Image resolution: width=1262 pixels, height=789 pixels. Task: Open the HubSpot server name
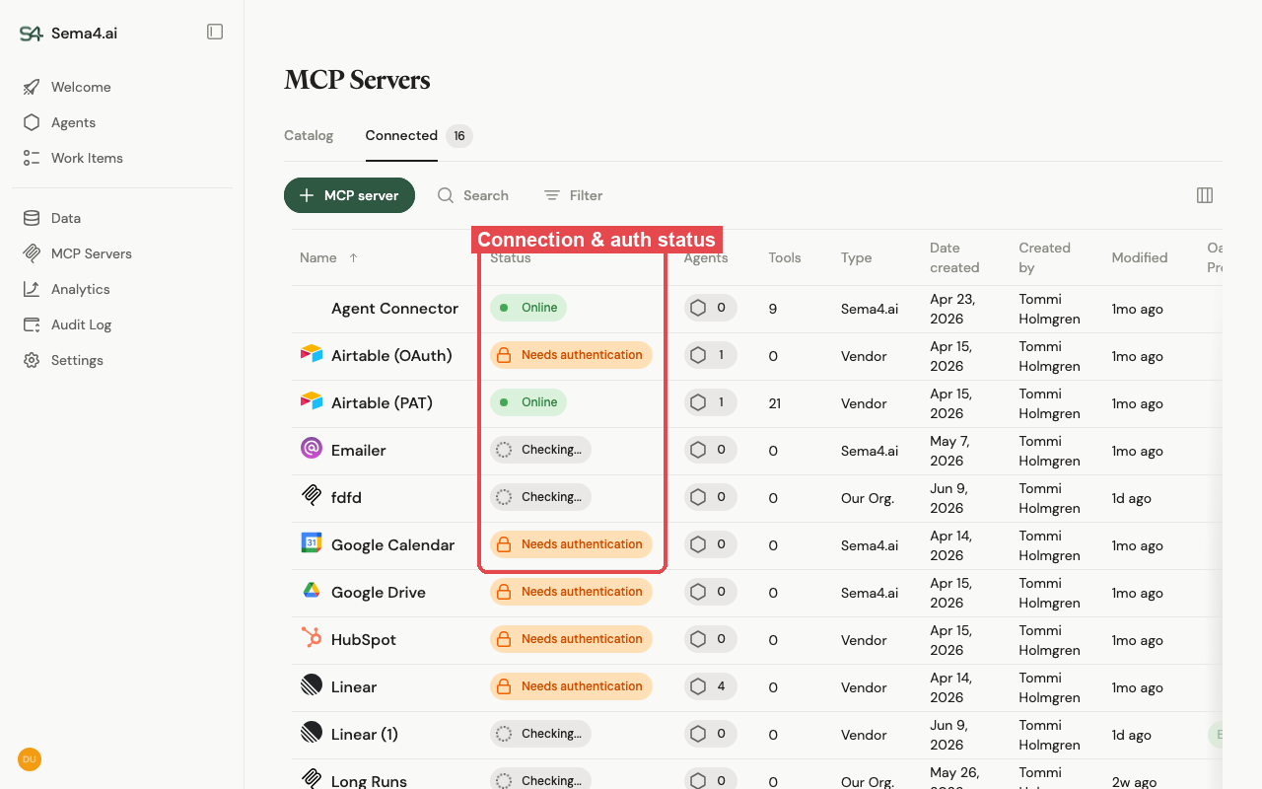(x=364, y=639)
